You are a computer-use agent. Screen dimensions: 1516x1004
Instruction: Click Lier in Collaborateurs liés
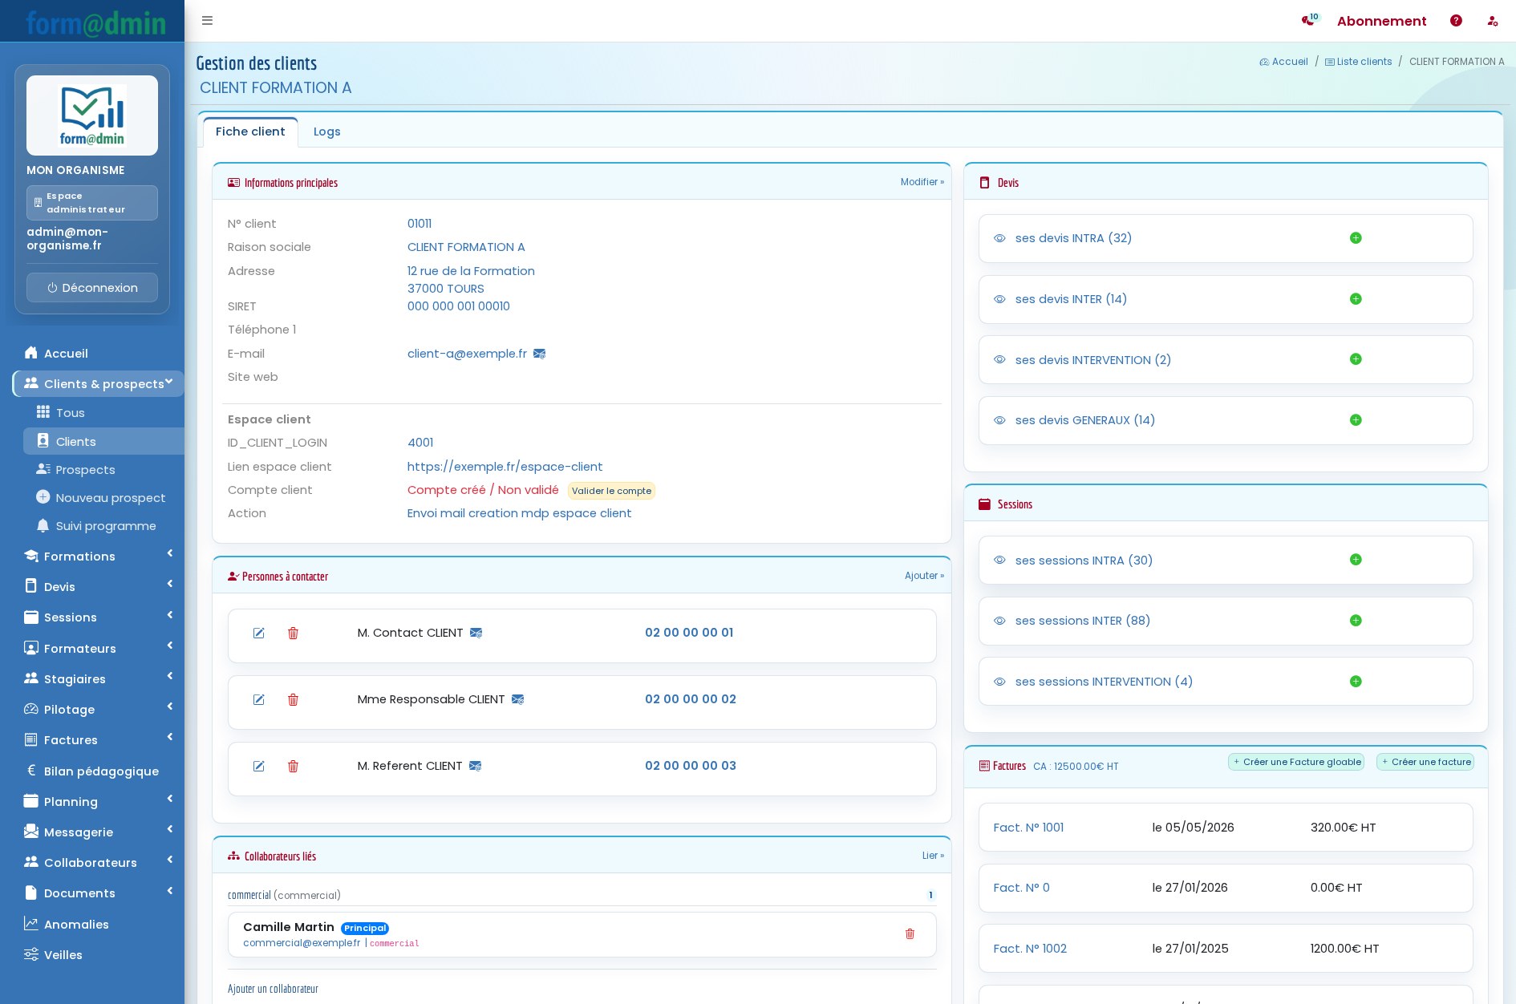[933, 856]
